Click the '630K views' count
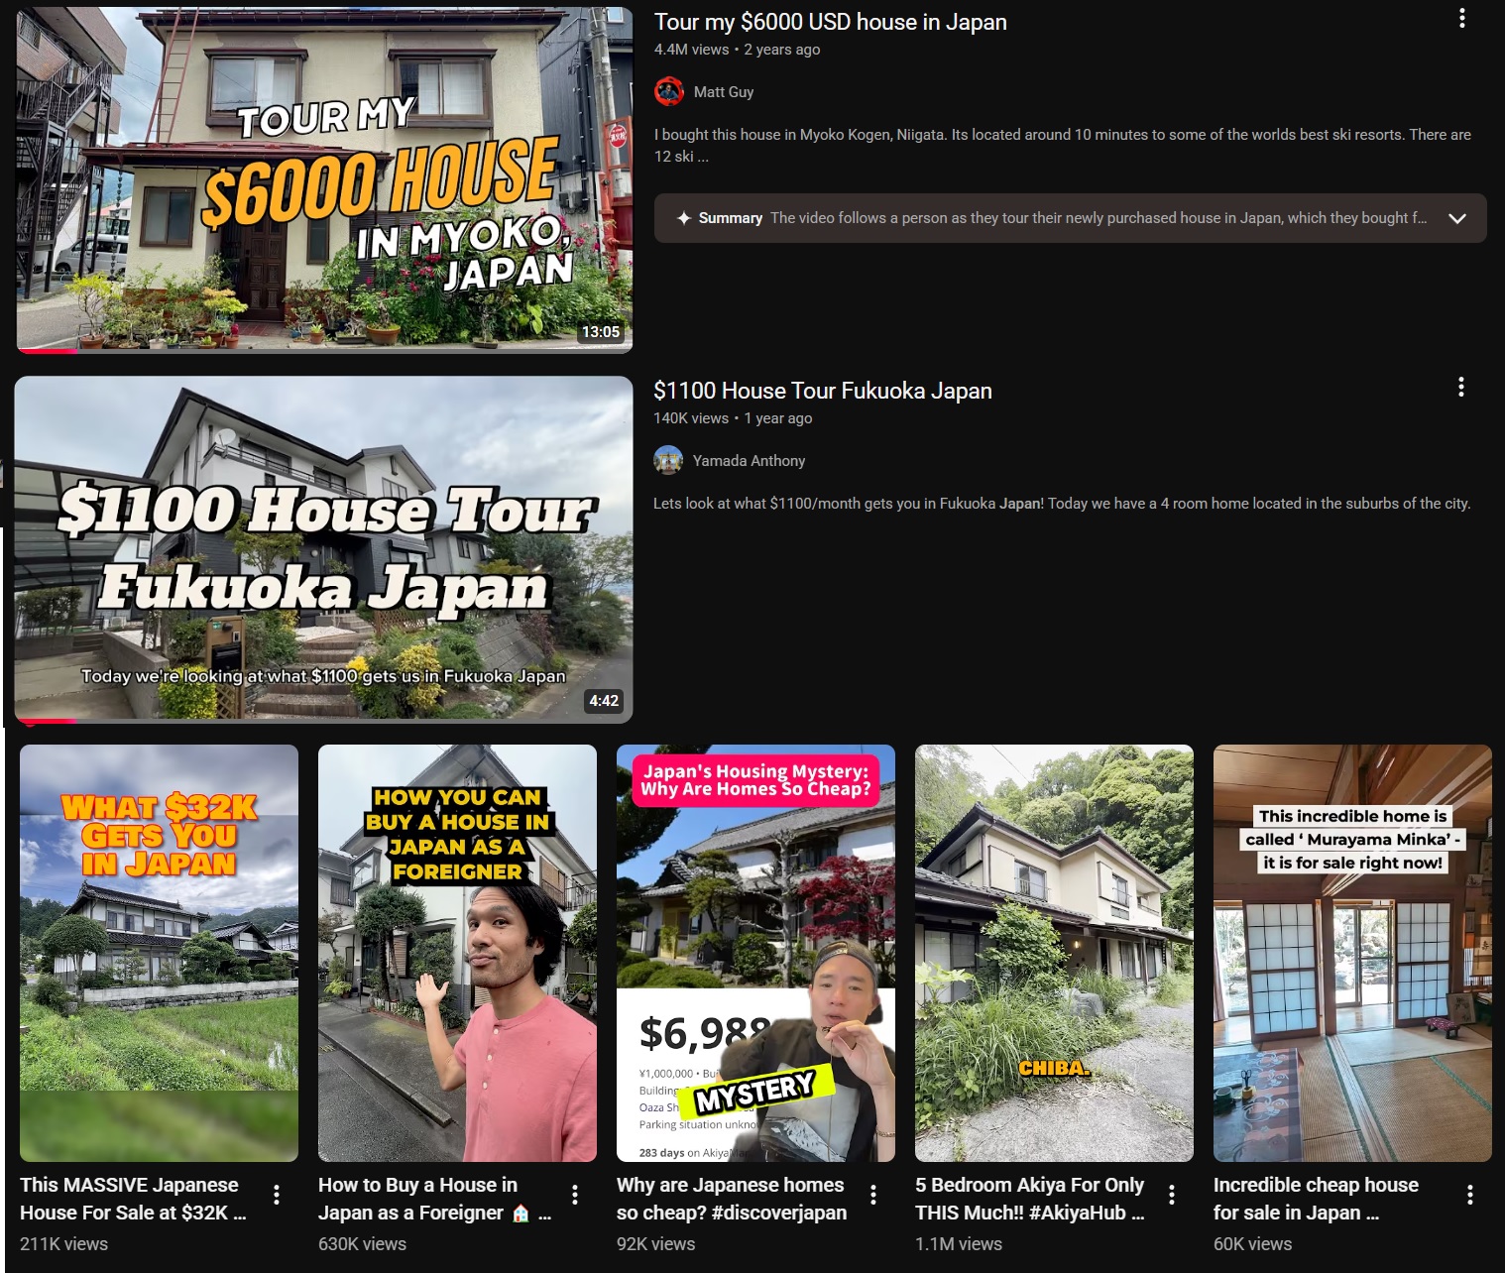 362,1243
